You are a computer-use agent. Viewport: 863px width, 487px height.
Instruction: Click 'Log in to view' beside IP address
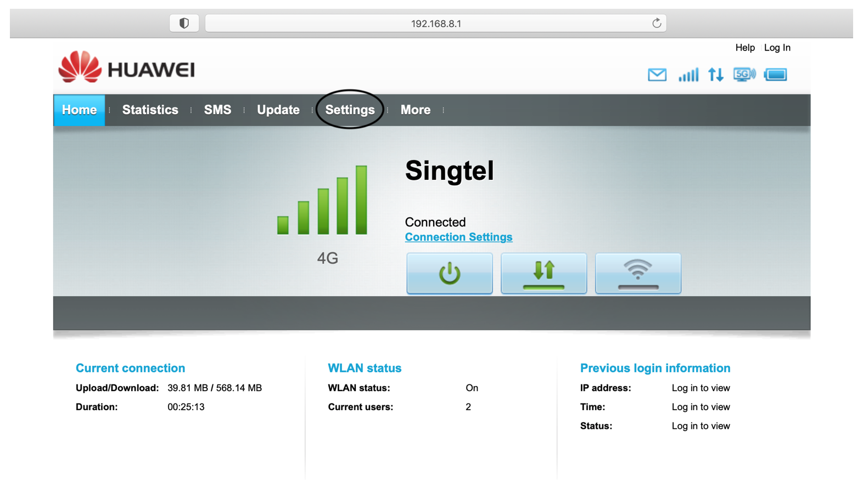tap(701, 388)
